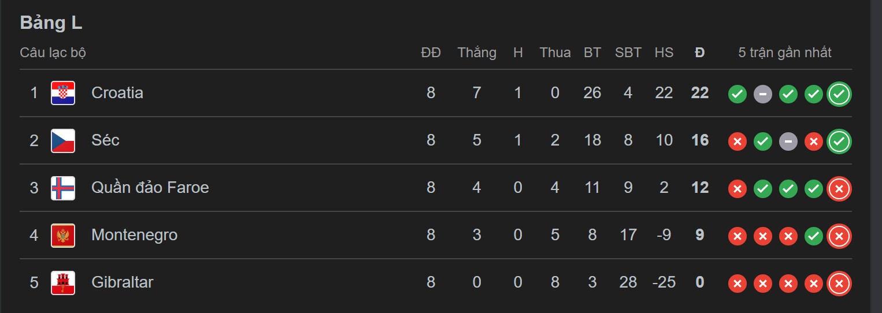Viewport: 882px width, 313px height.
Task: Select the Montenegro team name
Action: [135, 235]
